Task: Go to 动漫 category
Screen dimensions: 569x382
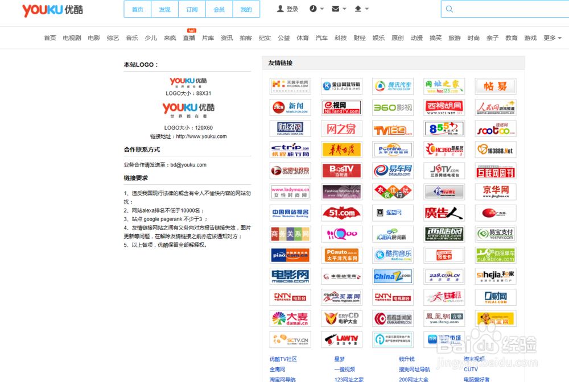Action: (x=417, y=38)
